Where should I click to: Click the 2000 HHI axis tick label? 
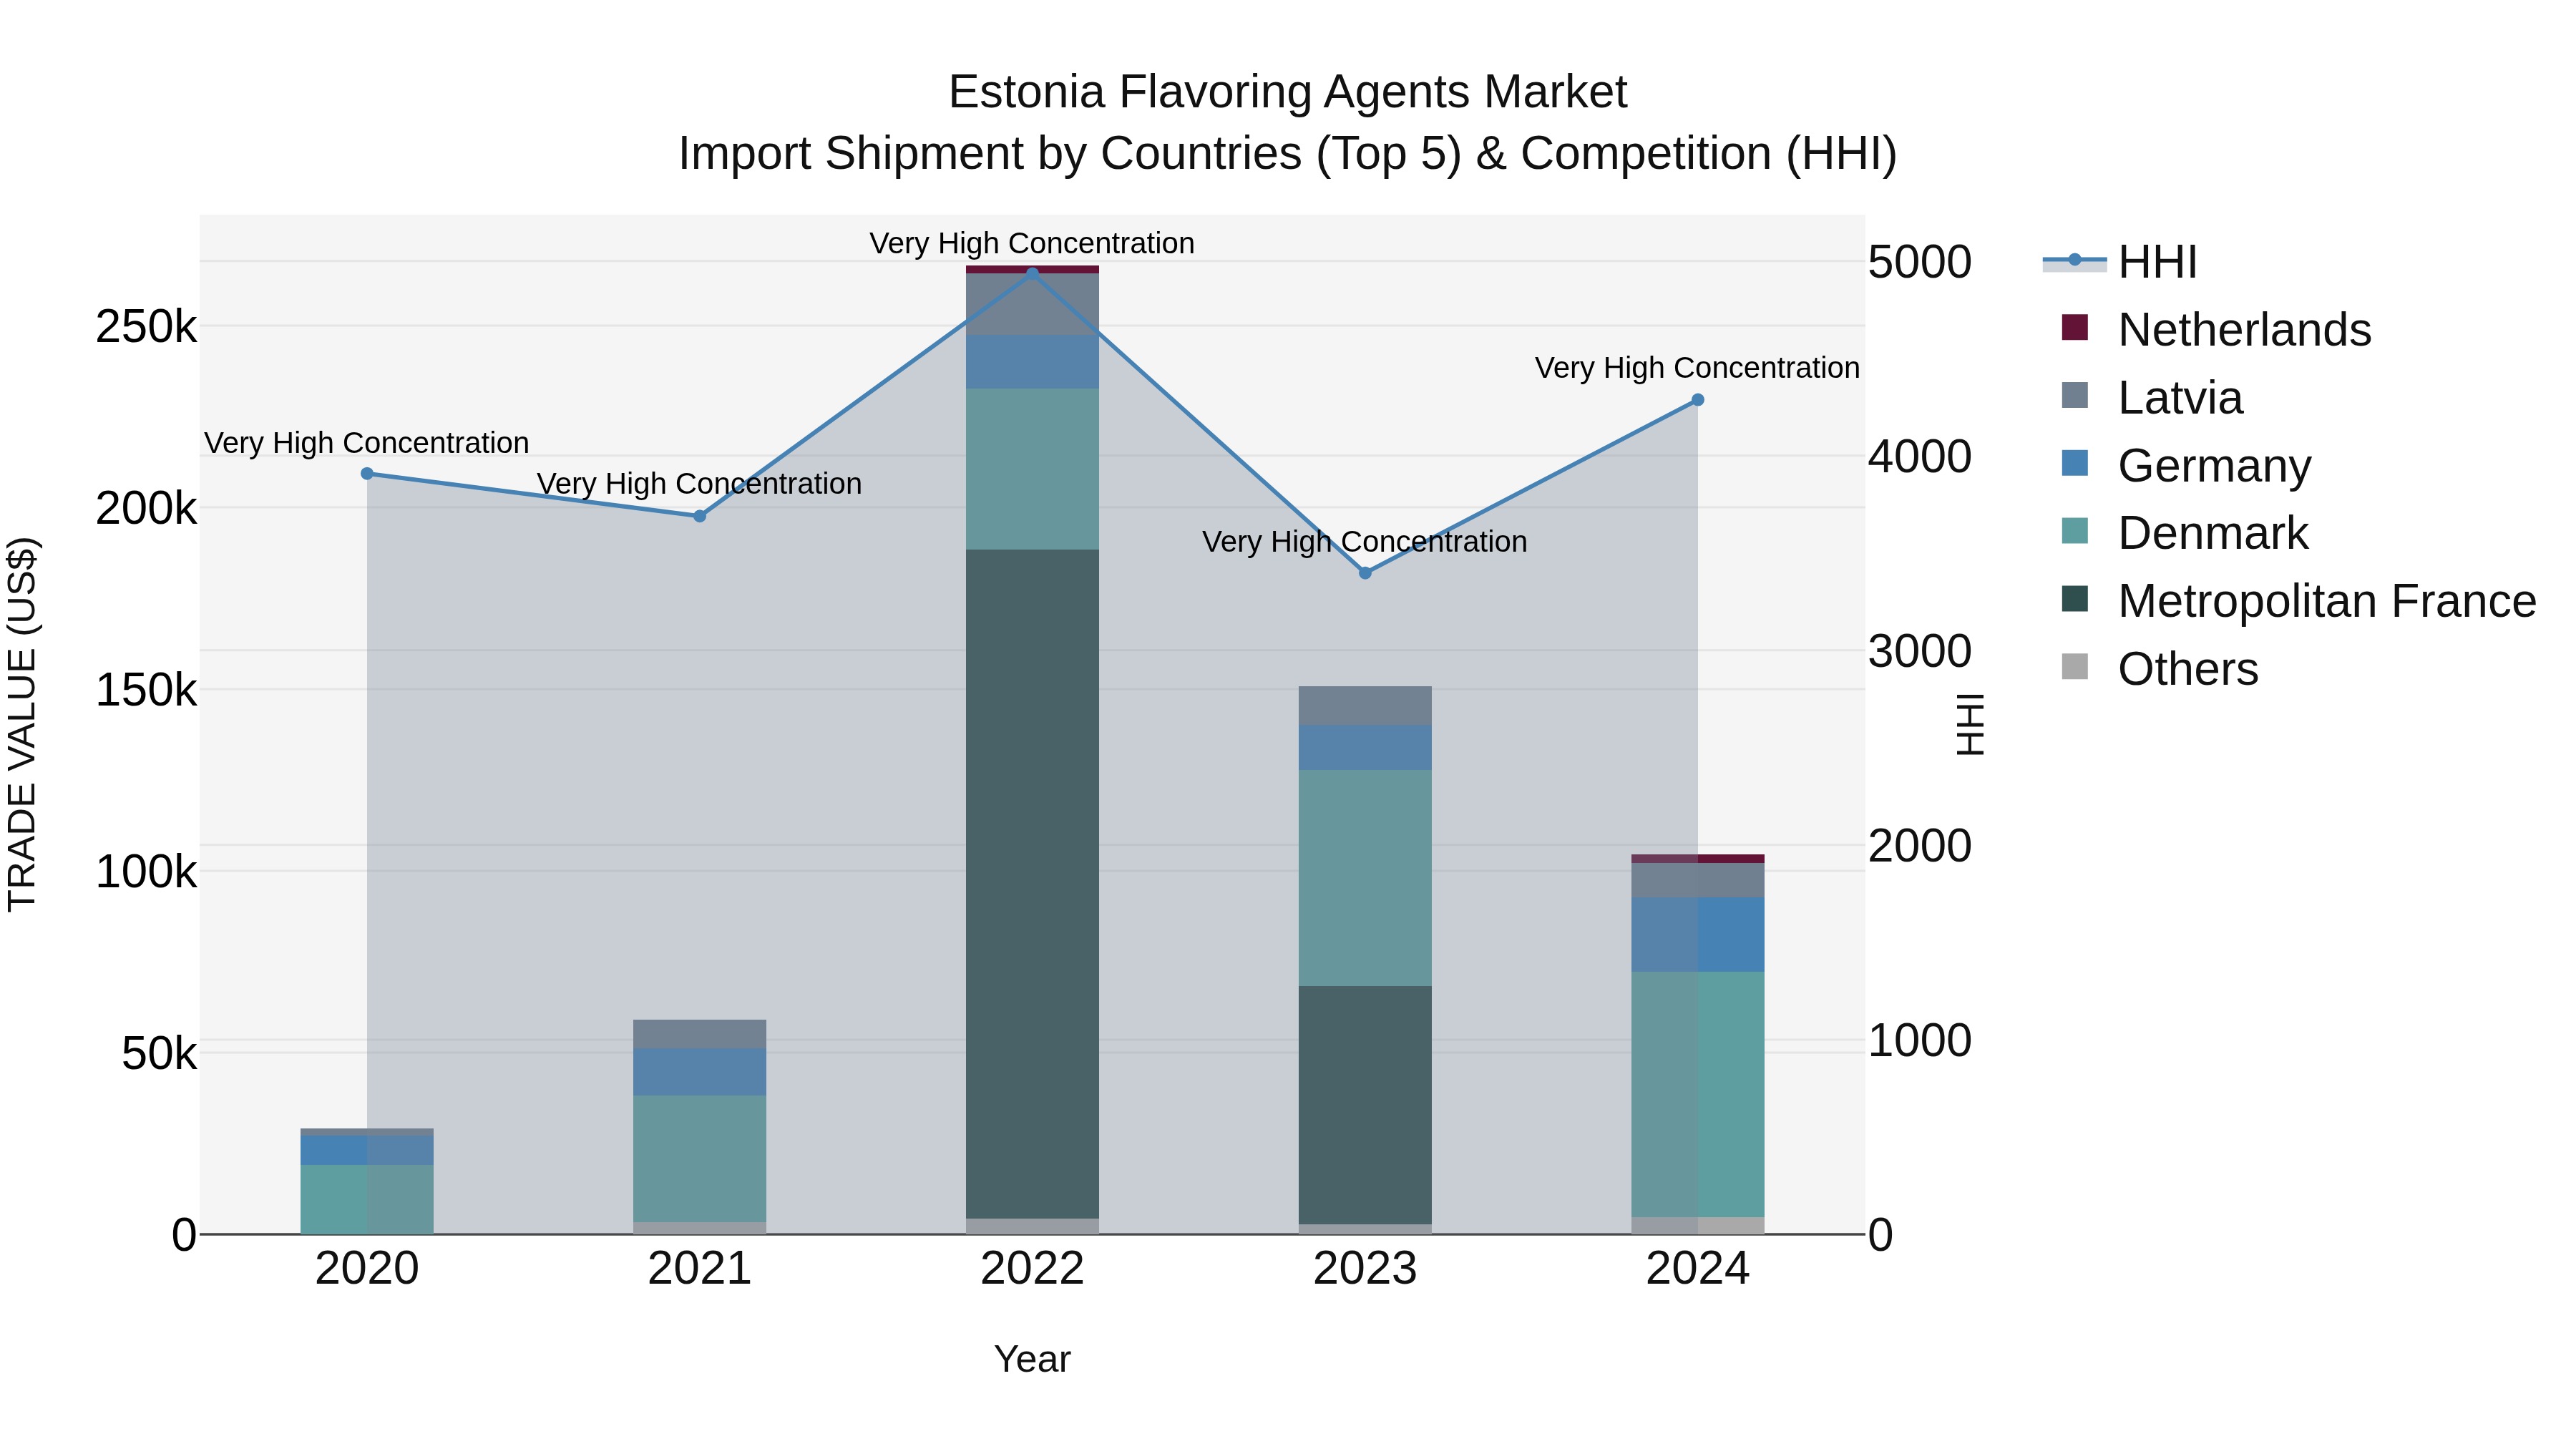[x=1920, y=846]
